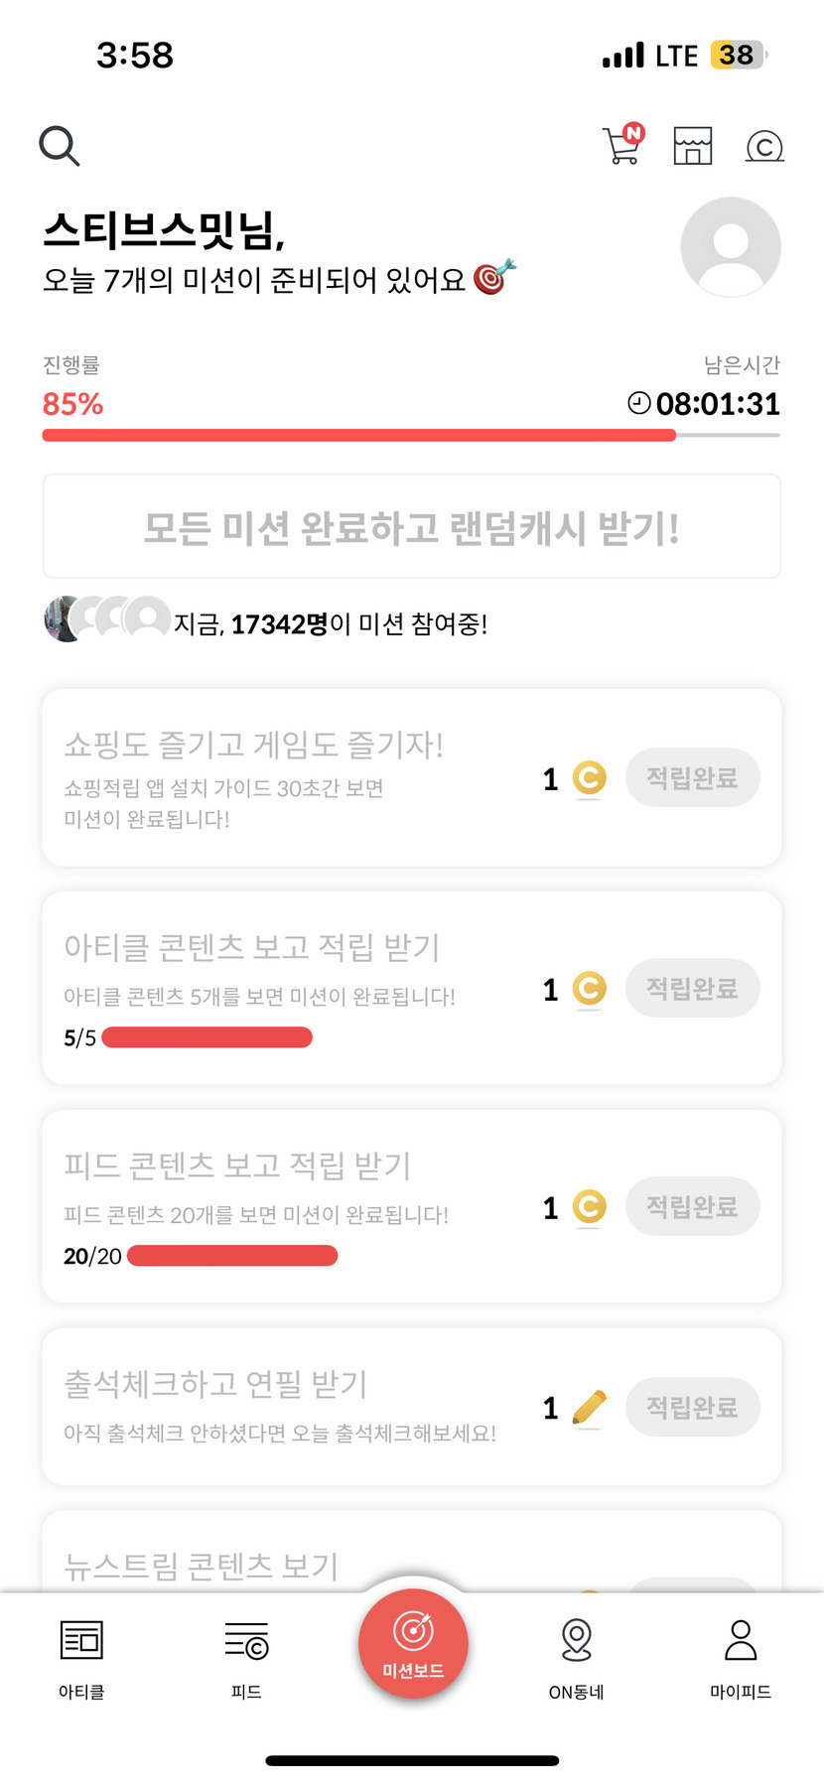Open the store shop icon

(693, 146)
